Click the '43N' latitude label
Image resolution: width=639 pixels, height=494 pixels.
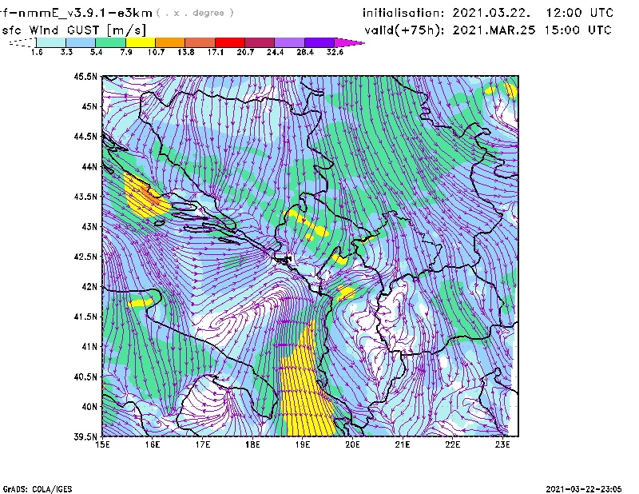(x=89, y=226)
